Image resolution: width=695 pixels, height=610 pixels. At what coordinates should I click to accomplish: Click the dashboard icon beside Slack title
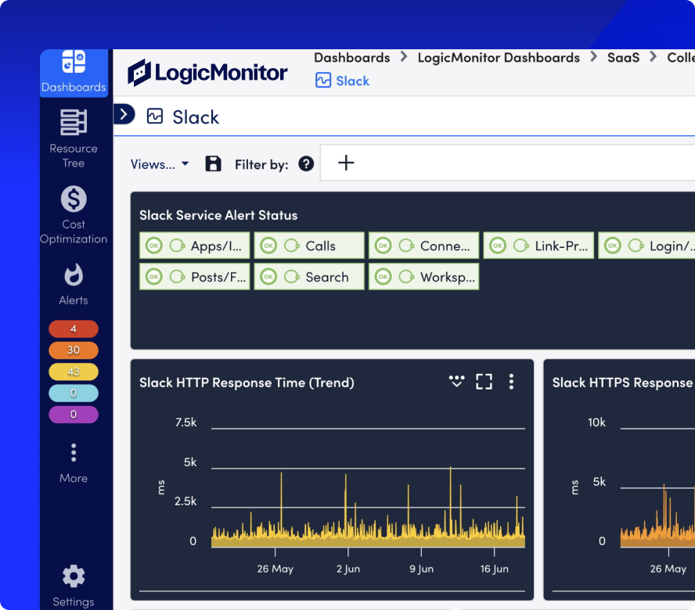[x=155, y=116]
